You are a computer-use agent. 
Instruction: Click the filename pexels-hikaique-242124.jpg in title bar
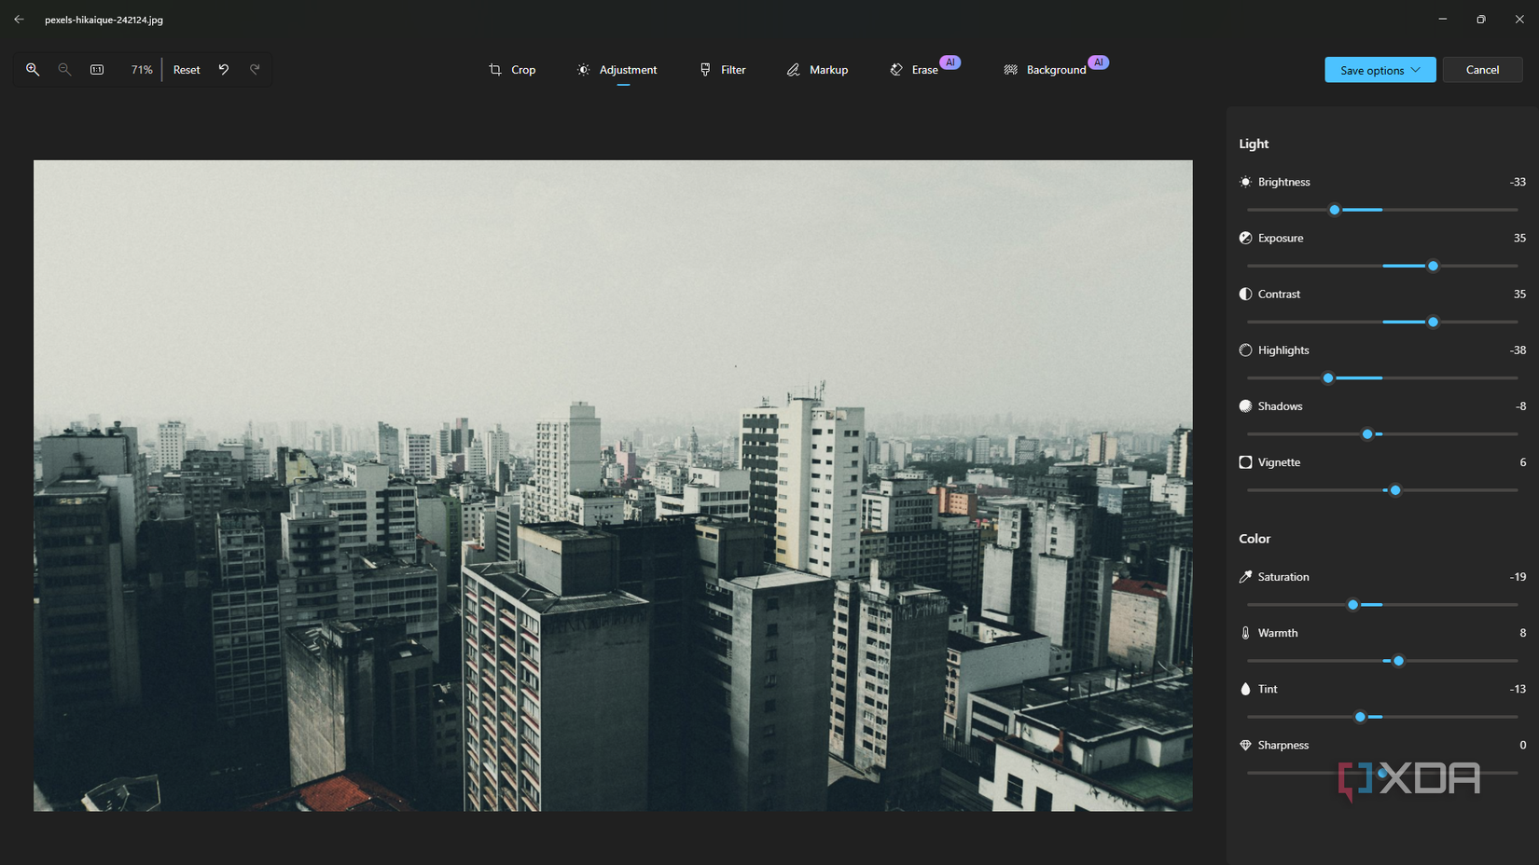tap(104, 19)
